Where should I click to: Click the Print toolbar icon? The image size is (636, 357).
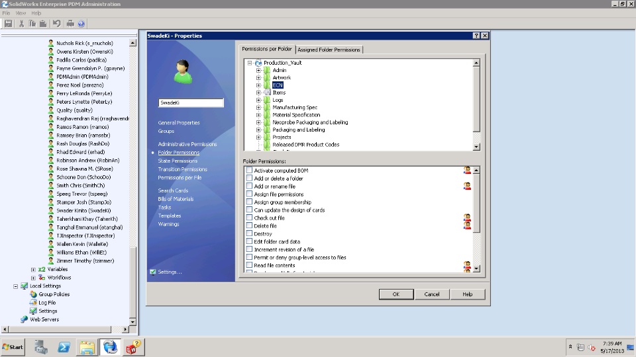pos(70,24)
